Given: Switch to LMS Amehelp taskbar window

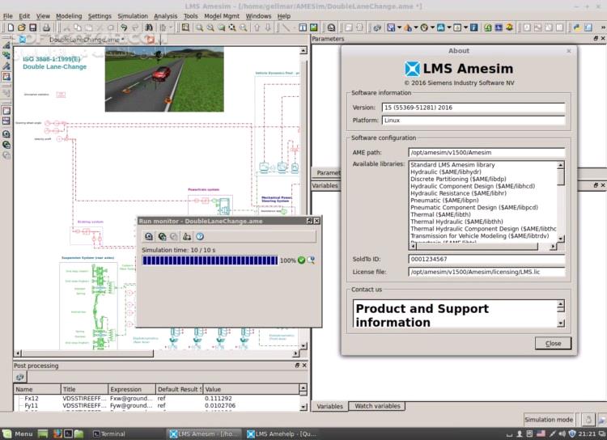Looking at the screenshot, I should (282, 434).
